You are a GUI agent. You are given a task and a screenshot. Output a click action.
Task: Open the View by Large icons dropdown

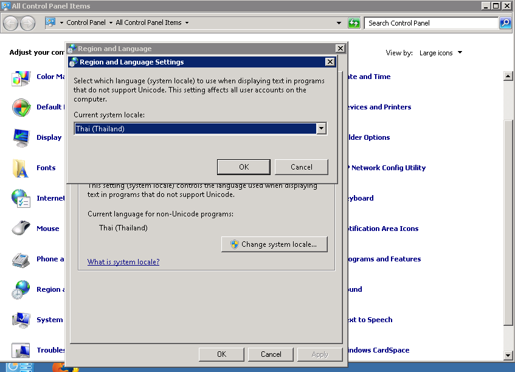pos(440,53)
